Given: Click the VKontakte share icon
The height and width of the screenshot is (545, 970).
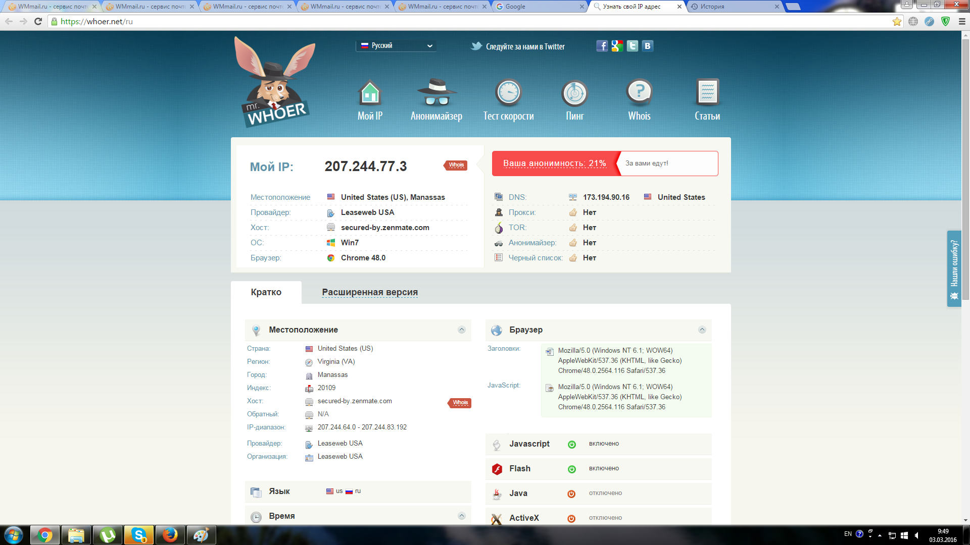Looking at the screenshot, I should [647, 46].
